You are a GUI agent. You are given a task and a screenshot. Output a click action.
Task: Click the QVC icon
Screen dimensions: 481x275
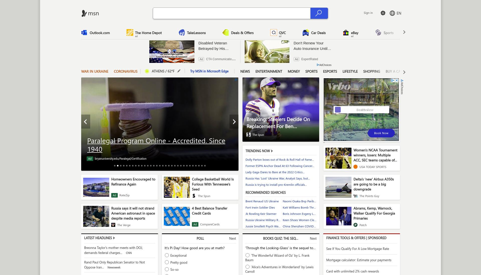(x=274, y=33)
